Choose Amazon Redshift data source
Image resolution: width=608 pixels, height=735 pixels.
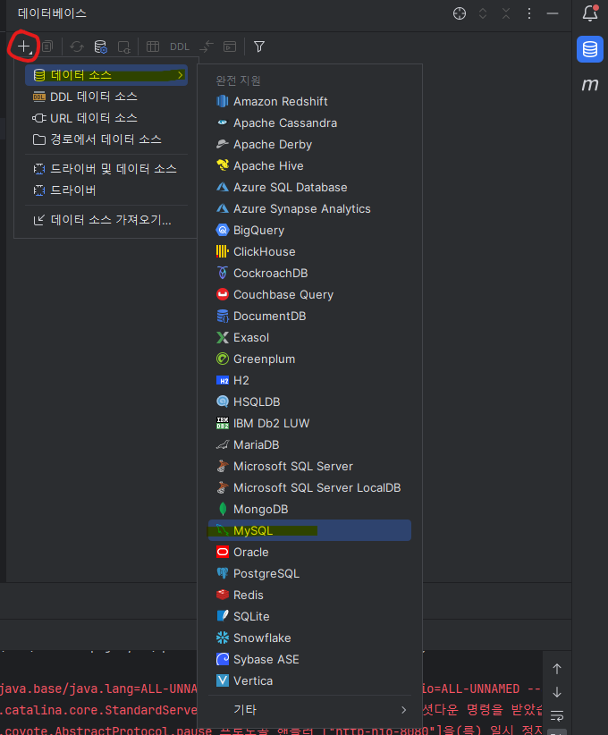[x=310, y=101]
